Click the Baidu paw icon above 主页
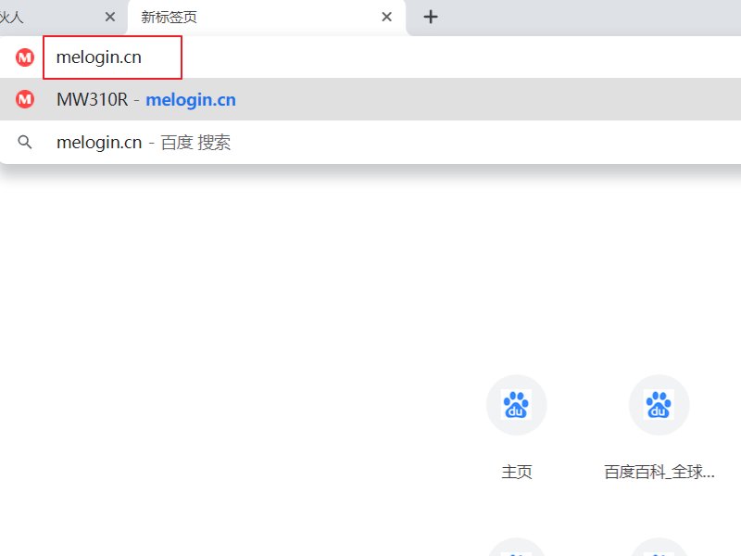This screenshot has width=741, height=556. pos(516,405)
